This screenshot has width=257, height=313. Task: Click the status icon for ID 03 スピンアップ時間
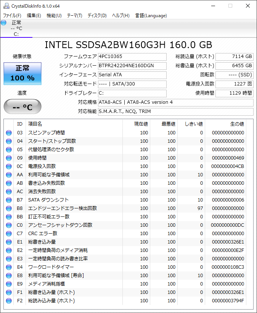9,133
